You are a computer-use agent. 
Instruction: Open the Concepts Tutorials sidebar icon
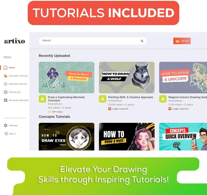click(x=5, y=76)
